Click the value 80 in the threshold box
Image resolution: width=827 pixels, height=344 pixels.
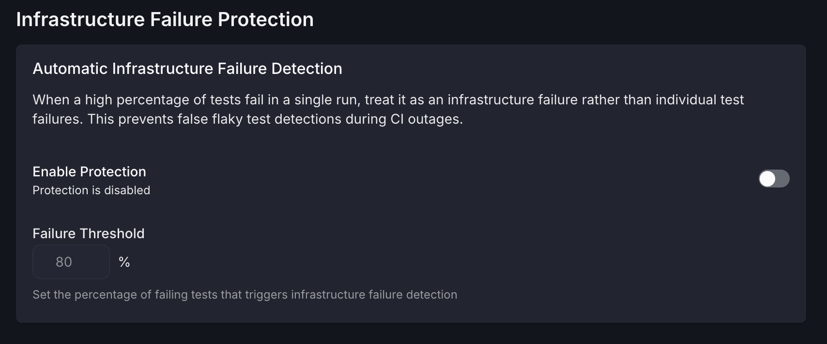(x=64, y=262)
